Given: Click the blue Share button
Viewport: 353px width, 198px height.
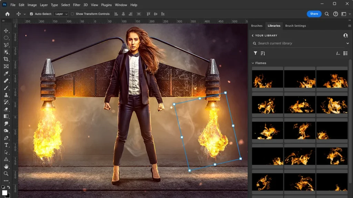Looking at the screenshot, I should (x=314, y=14).
